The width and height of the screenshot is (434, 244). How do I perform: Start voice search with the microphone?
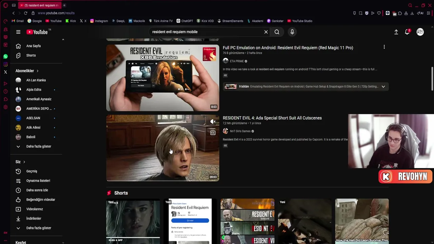tap(292, 32)
